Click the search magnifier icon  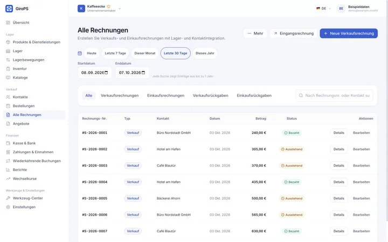(301, 96)
